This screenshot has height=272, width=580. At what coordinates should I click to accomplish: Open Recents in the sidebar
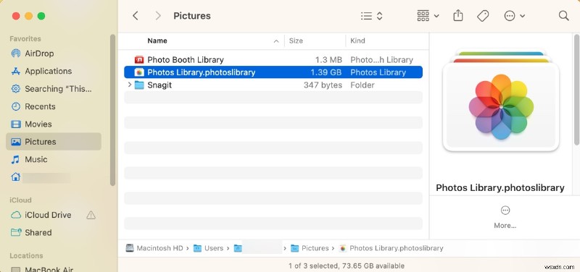54,106
